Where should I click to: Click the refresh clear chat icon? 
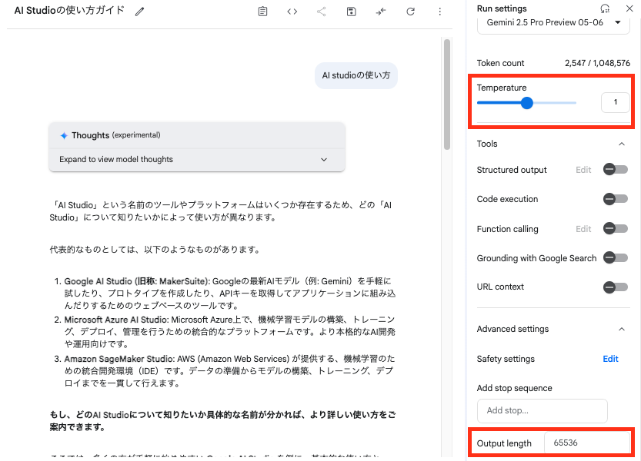(410, 12)
